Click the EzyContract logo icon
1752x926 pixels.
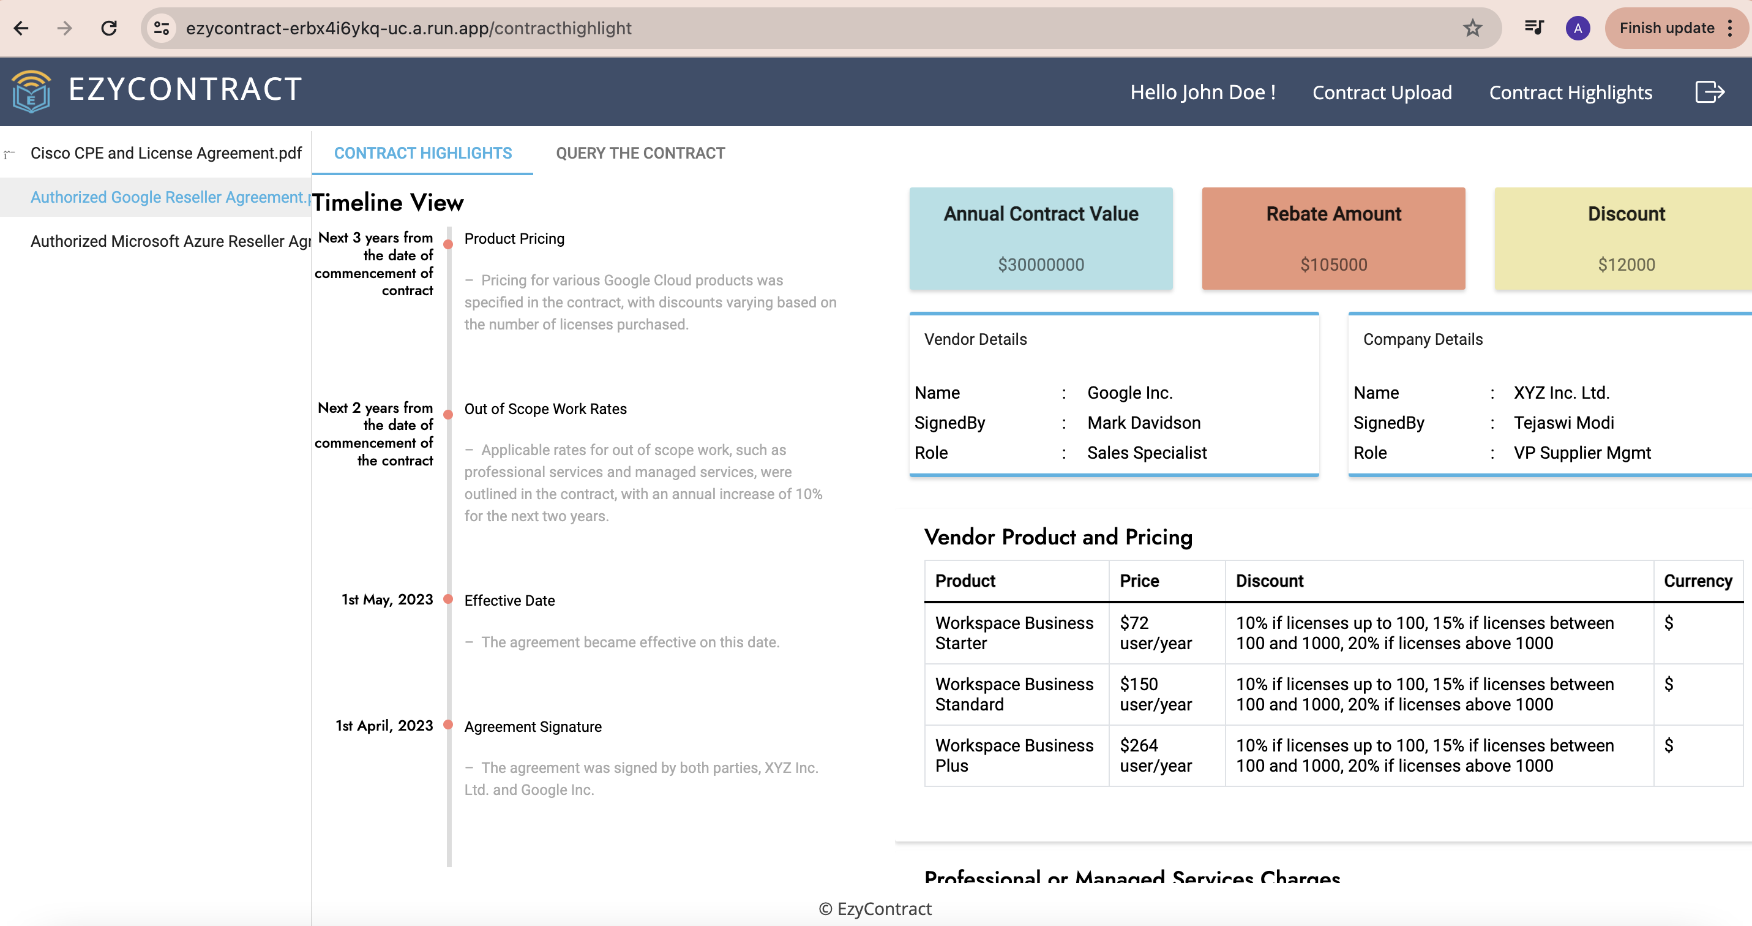31,91
